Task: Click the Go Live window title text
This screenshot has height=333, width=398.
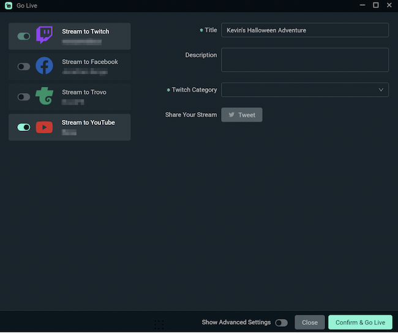Action: (27, 6)
